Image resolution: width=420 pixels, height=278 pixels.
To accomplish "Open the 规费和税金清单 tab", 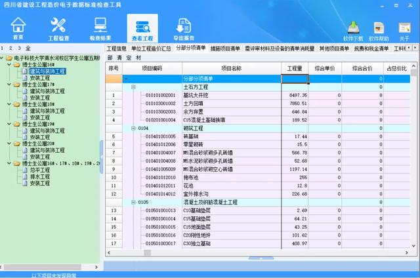I will [x=371, y=49].
